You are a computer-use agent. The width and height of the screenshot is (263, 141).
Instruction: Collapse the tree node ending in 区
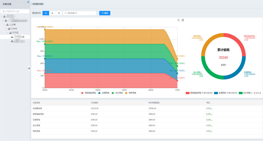[8, 33]
